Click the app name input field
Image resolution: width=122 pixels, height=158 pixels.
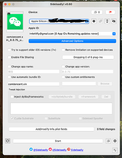[x=34, y=72]
